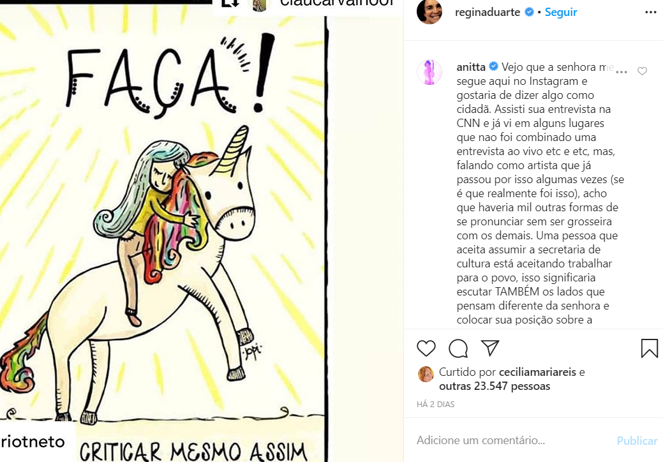Open the HÁ 2 DIAS timestamp
The image size is (663, 462).
pyautogui.click(x=436, y=404)
